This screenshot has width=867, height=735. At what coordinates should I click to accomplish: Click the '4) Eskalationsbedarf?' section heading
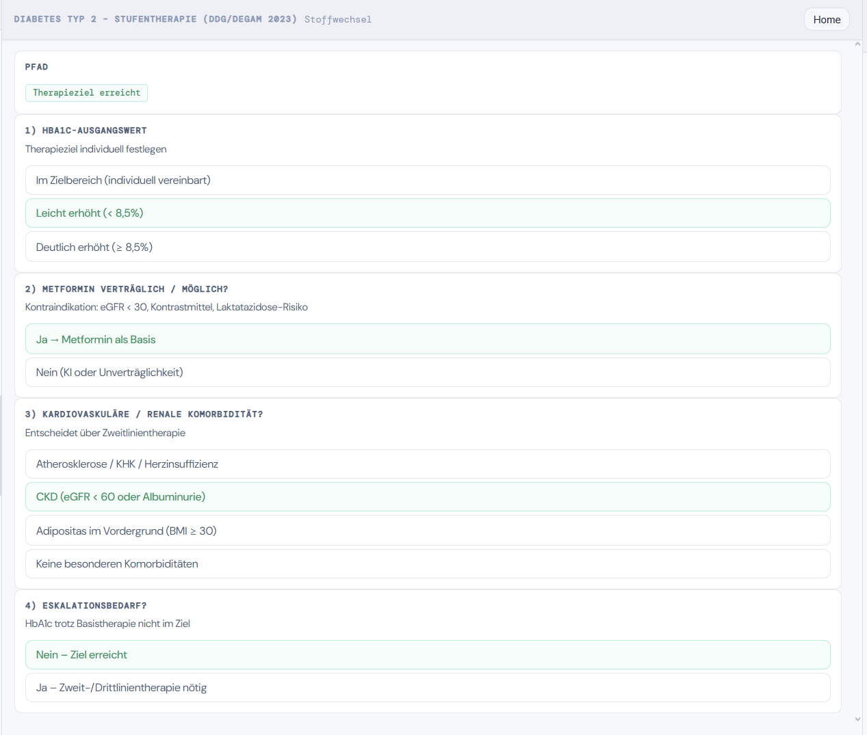[x=86, y=606]
